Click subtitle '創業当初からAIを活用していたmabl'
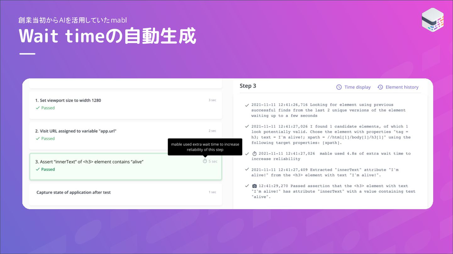The height and width of the screenshot is (254, 453). coord(73,20)
